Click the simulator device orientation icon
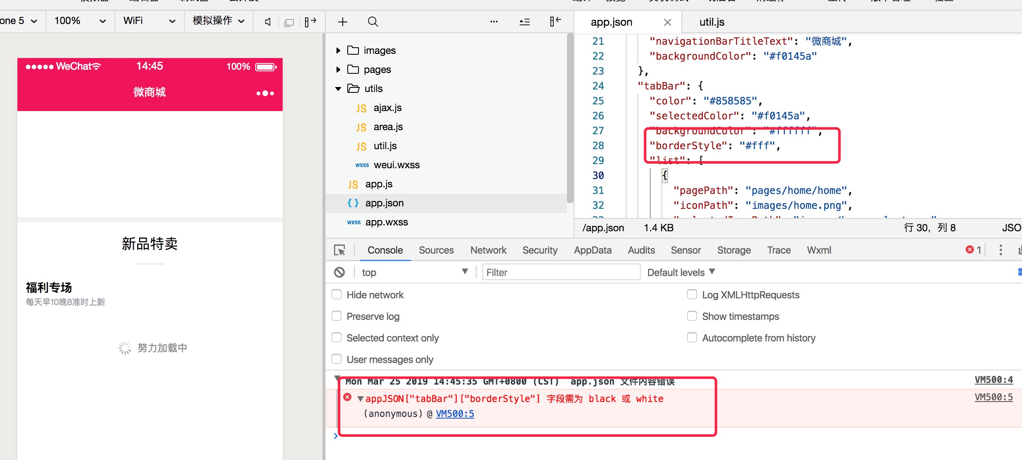 tap(311, 23)
